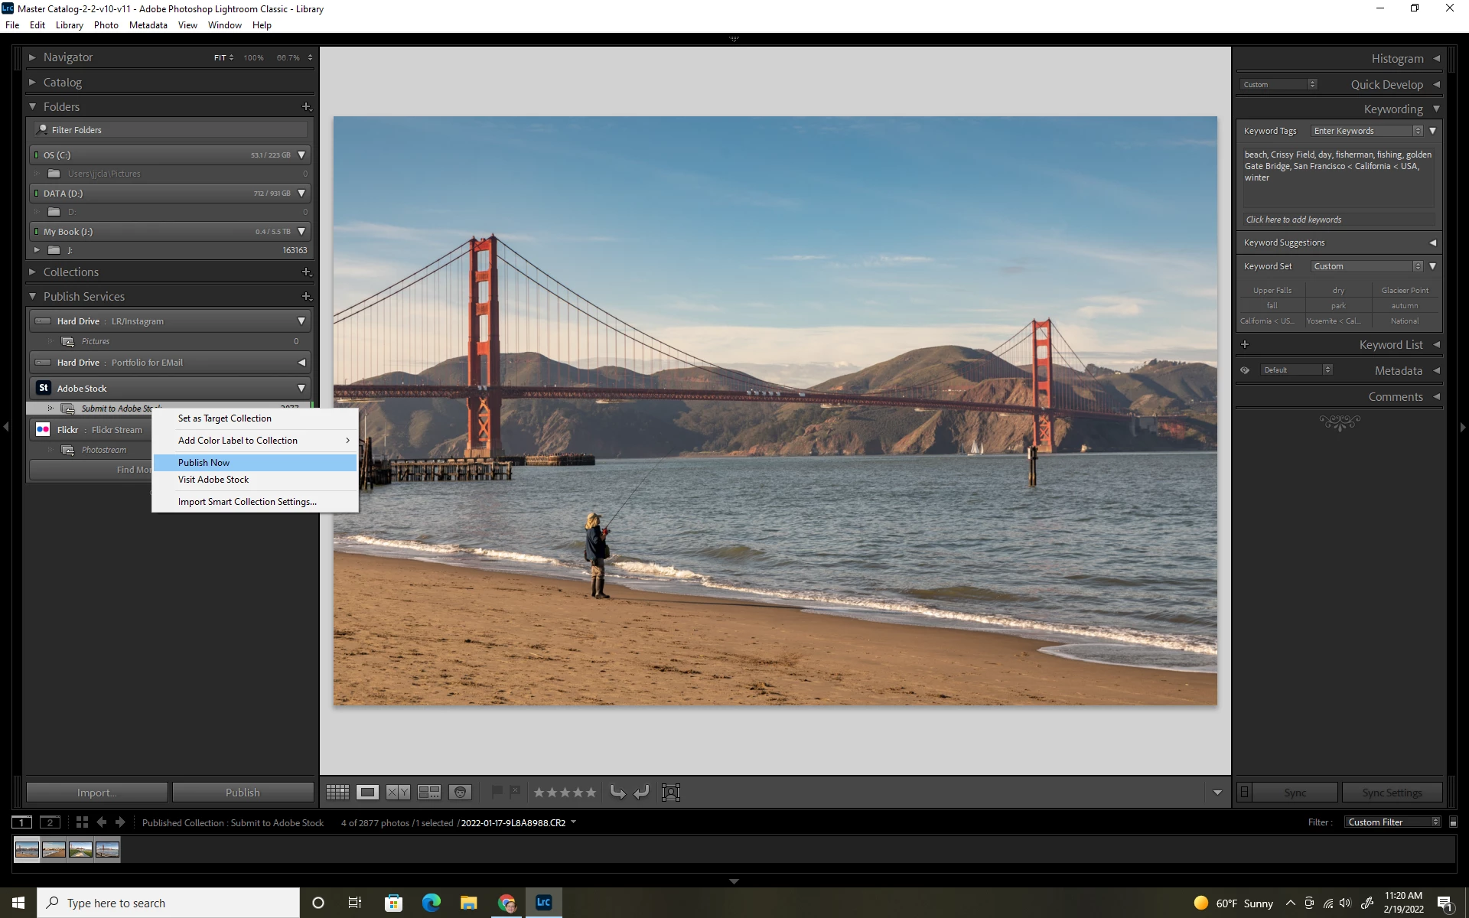Image resolution: width=1469 pixels, height=918 pixels.
Task: Click the Draw Face Region tool
Action: point(671,793)
